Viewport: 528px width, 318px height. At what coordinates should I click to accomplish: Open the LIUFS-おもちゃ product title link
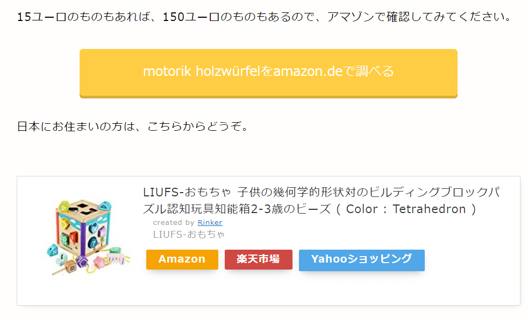[x=321, y=201]
